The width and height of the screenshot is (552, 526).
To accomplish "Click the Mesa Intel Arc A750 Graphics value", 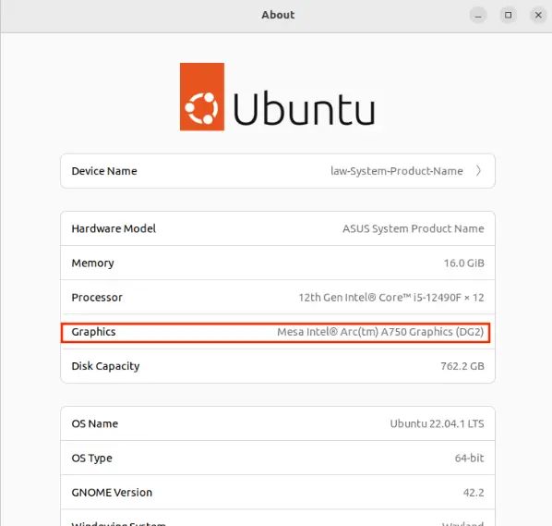I will click(380, 332).
